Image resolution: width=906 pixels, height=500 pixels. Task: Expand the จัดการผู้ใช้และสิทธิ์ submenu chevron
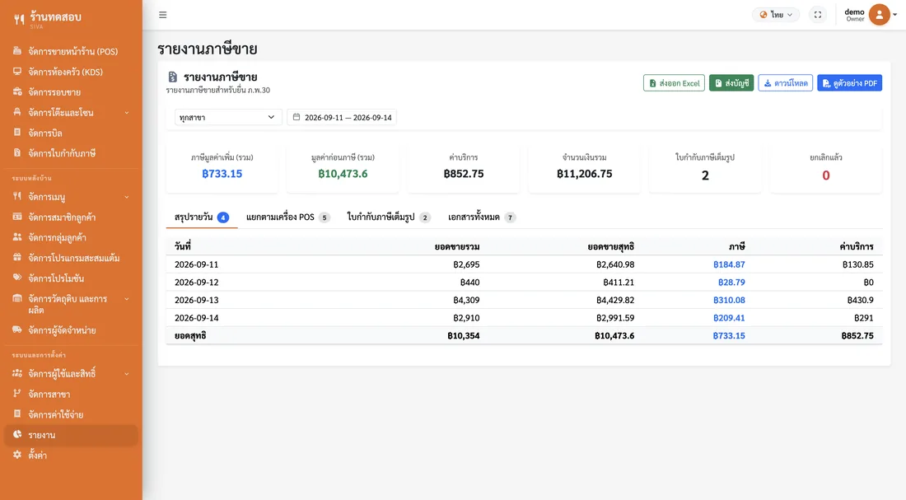(x=127, y=374)
